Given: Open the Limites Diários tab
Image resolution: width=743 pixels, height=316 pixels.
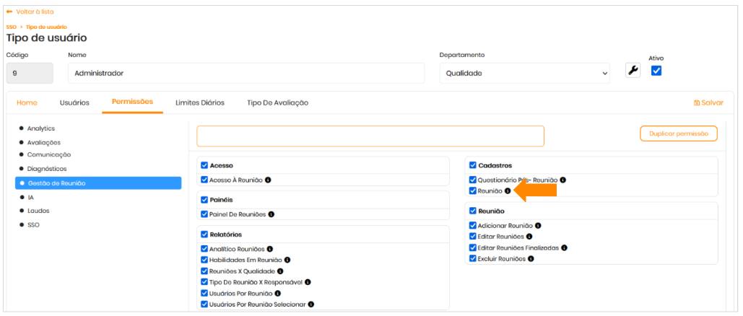Looking at the screenshot, I should [x=200, y=102].
